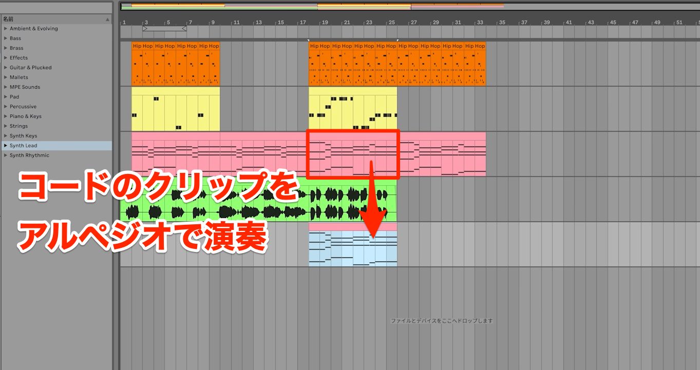Click the loop brace end marker
700x370 pixels.
tap(184, 29)
